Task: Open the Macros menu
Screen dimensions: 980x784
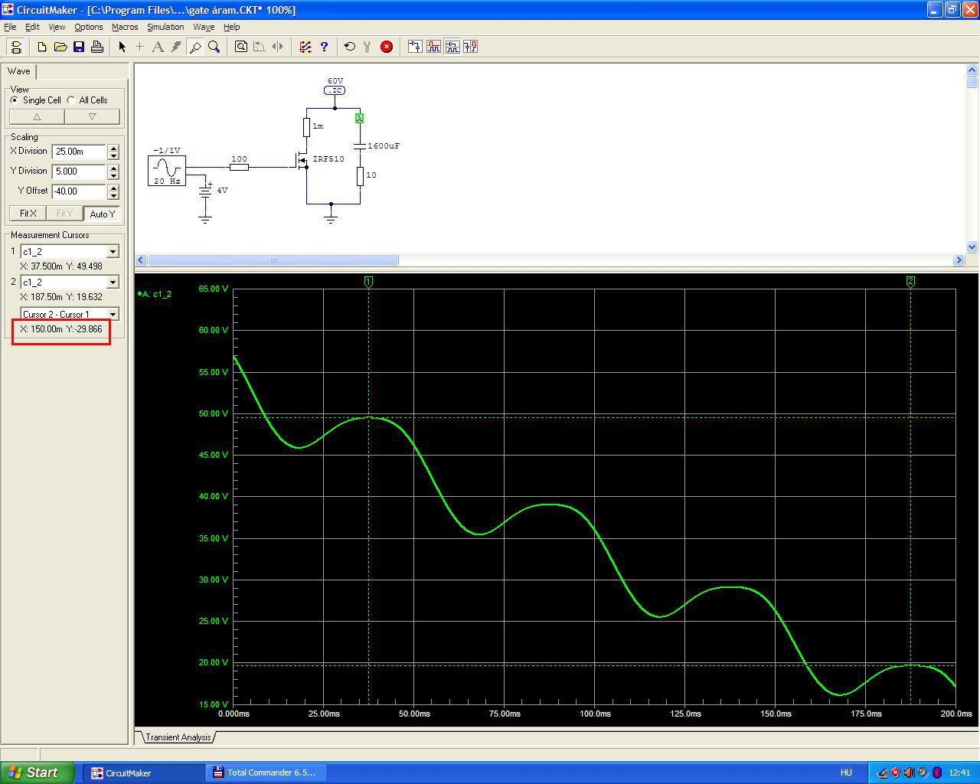Action: click(x=125, y=27)
